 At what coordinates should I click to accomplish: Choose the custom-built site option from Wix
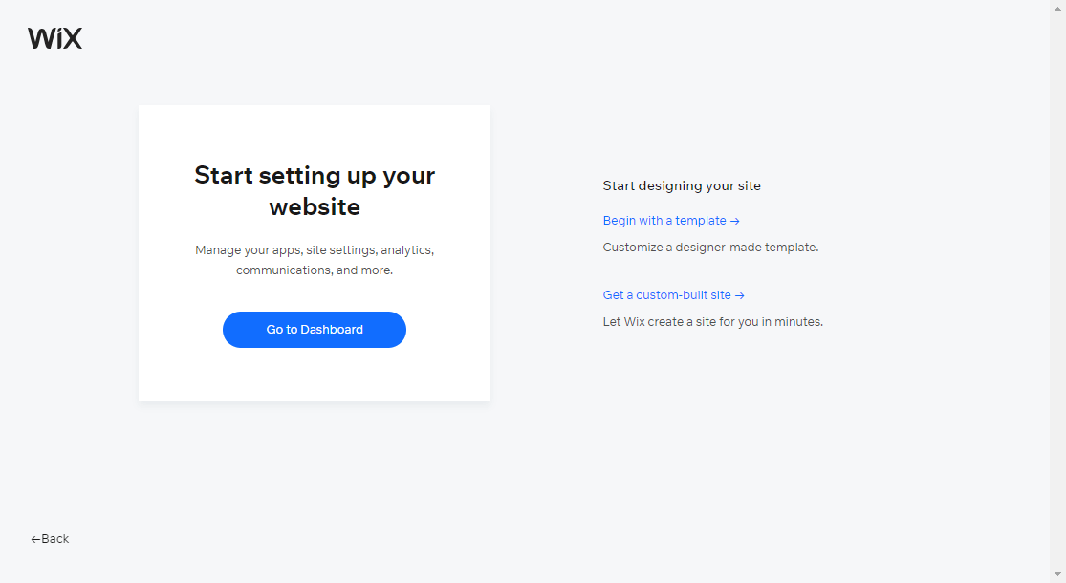pyautogui.click(x=667, y=294)
